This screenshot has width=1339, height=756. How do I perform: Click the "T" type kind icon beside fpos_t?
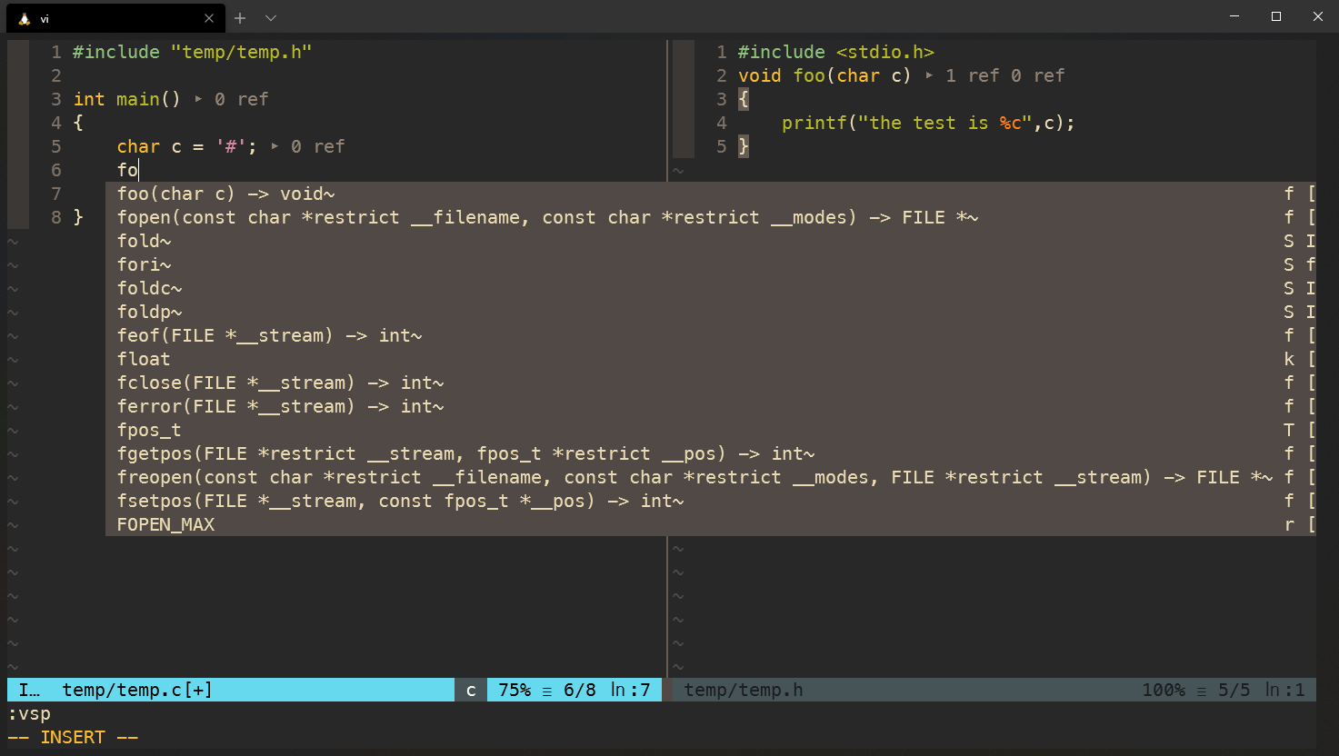1288,430
